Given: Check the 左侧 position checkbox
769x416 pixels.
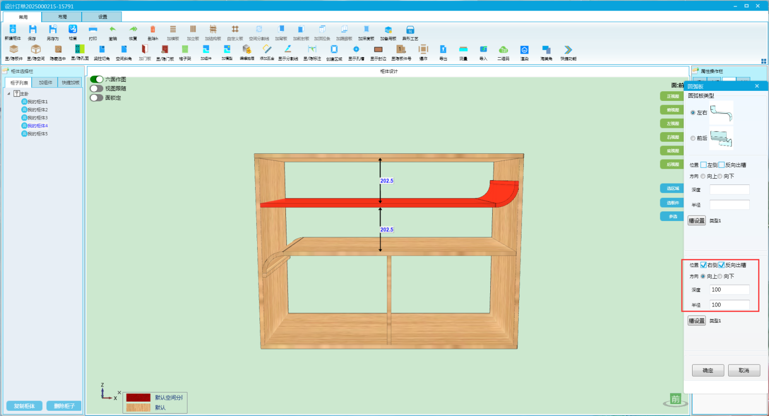Looking at the screenshot, I should [704, 165].
